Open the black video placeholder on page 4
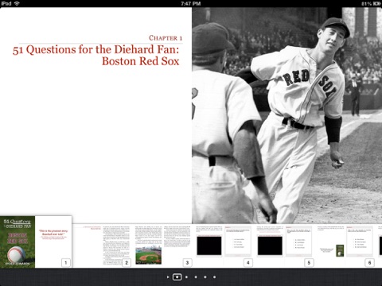Image resolution: width=382 pixels, height=286 pixels. point(209,245)
